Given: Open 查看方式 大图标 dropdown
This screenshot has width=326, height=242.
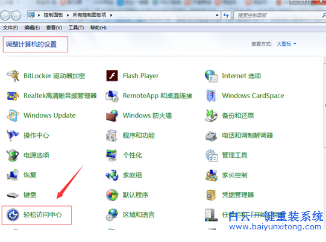Looking at the screenshot, I should (286, 44).
